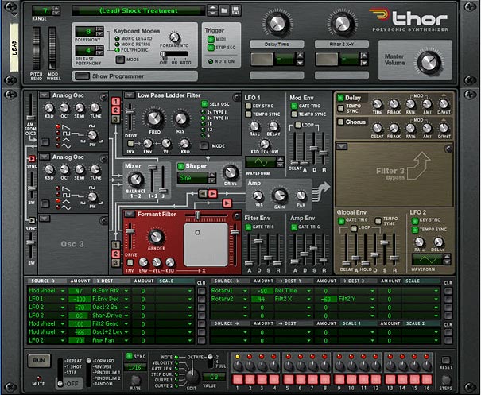The width and height of the screenshot is (481, 395).
Task: Select the Mono Legato keyboard mode
Action: click(x=117, y=39)
